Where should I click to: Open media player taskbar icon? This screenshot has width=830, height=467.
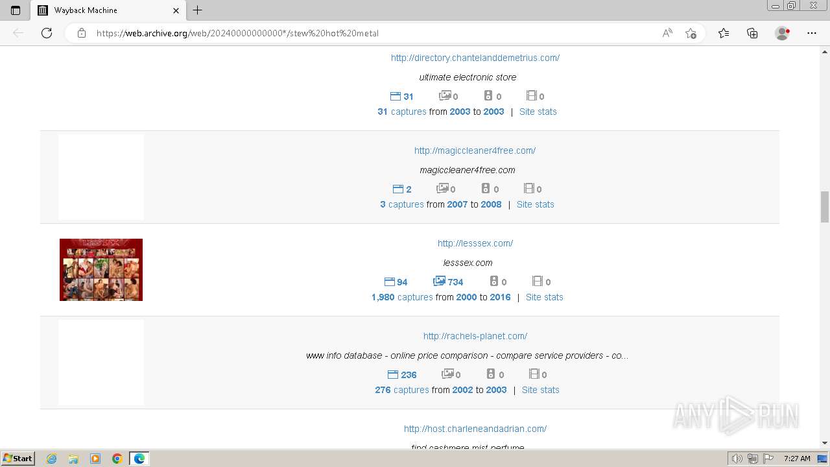click(95, 459)
